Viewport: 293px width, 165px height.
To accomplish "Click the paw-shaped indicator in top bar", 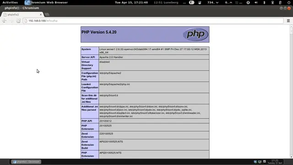I will [200, 2].
